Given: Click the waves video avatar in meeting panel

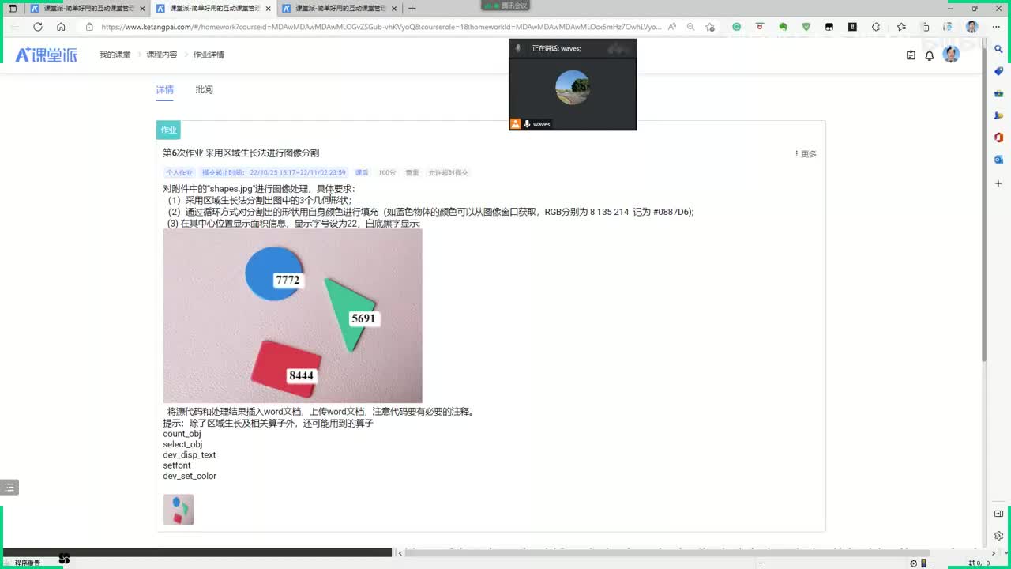Looking at the screenshot, I should click(572, 87).
